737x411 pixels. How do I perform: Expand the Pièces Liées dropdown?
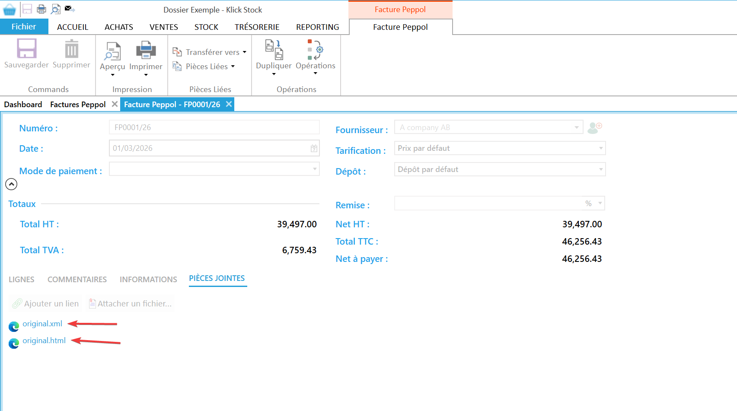click(x=233, y=66)
